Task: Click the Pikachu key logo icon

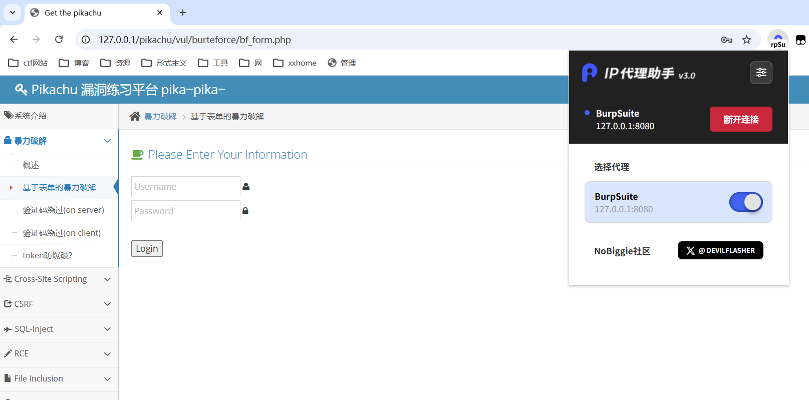Action: pyautogui.click(x=21, y=90)
